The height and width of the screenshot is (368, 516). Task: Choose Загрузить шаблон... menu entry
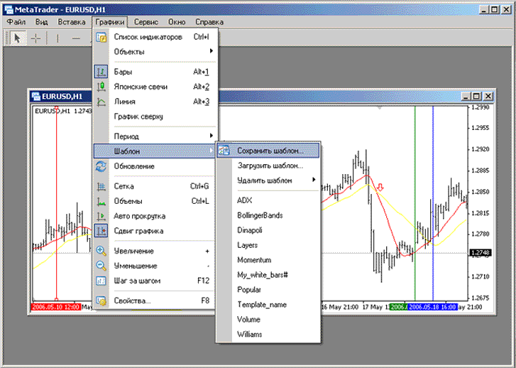pyautogui.click(x=268, y=166)
